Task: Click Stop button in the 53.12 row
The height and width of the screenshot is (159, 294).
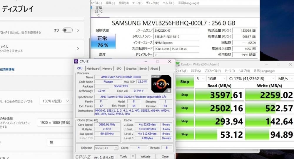Action: pyautogui.click(x=185, y=134)
